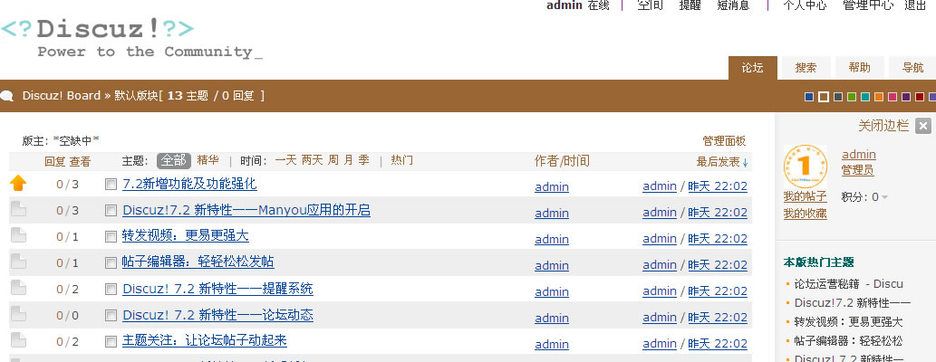This screenshot has height=362, width=936.
Task: Filter by time 月
Action: pos(349,160)
